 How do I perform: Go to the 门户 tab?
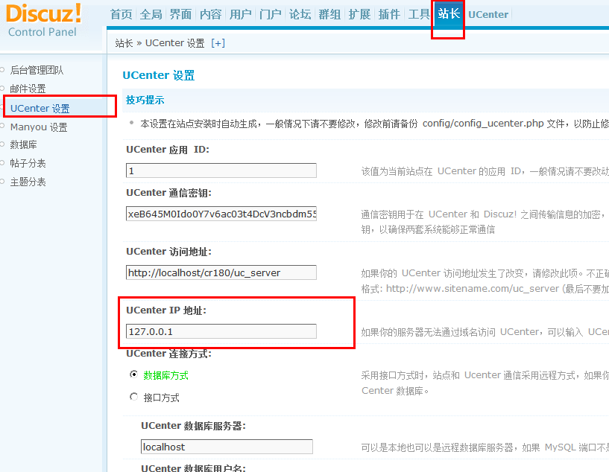271,14
